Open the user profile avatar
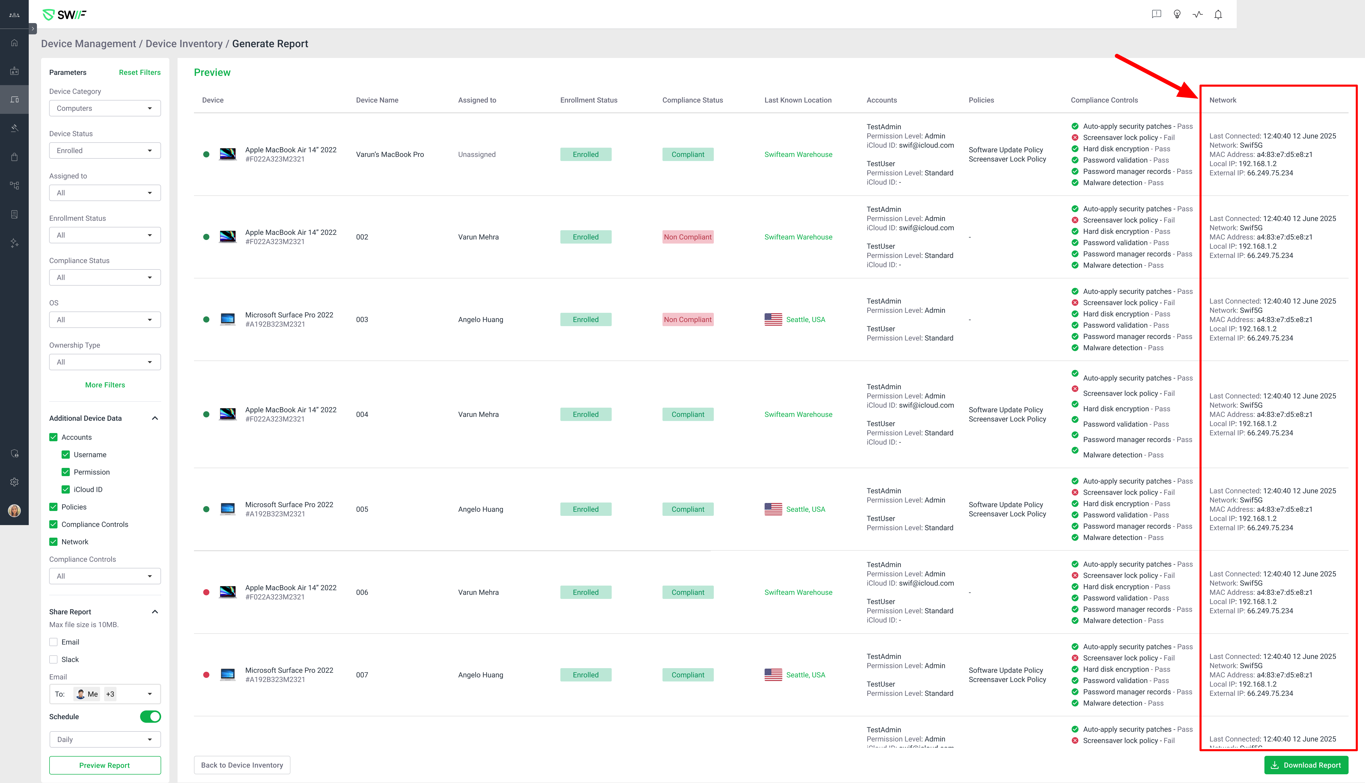 tap(15, 511)
